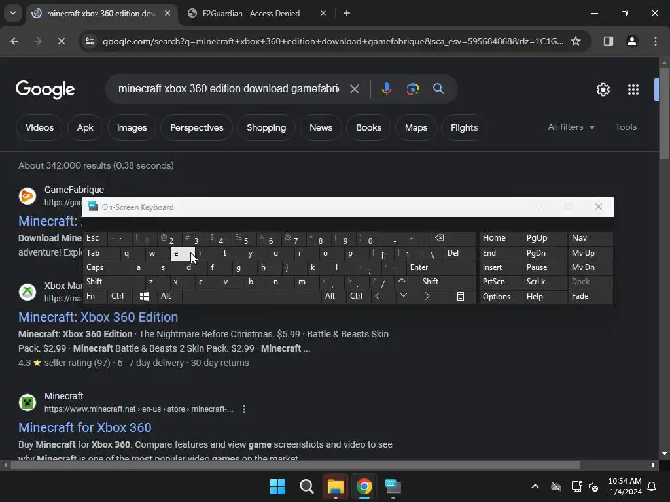Select the Perspectives filter chip

point(196,127)
